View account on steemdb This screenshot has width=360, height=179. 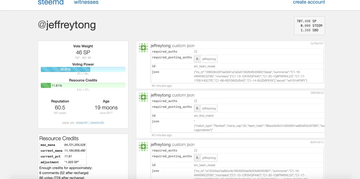tap(97, 123)
